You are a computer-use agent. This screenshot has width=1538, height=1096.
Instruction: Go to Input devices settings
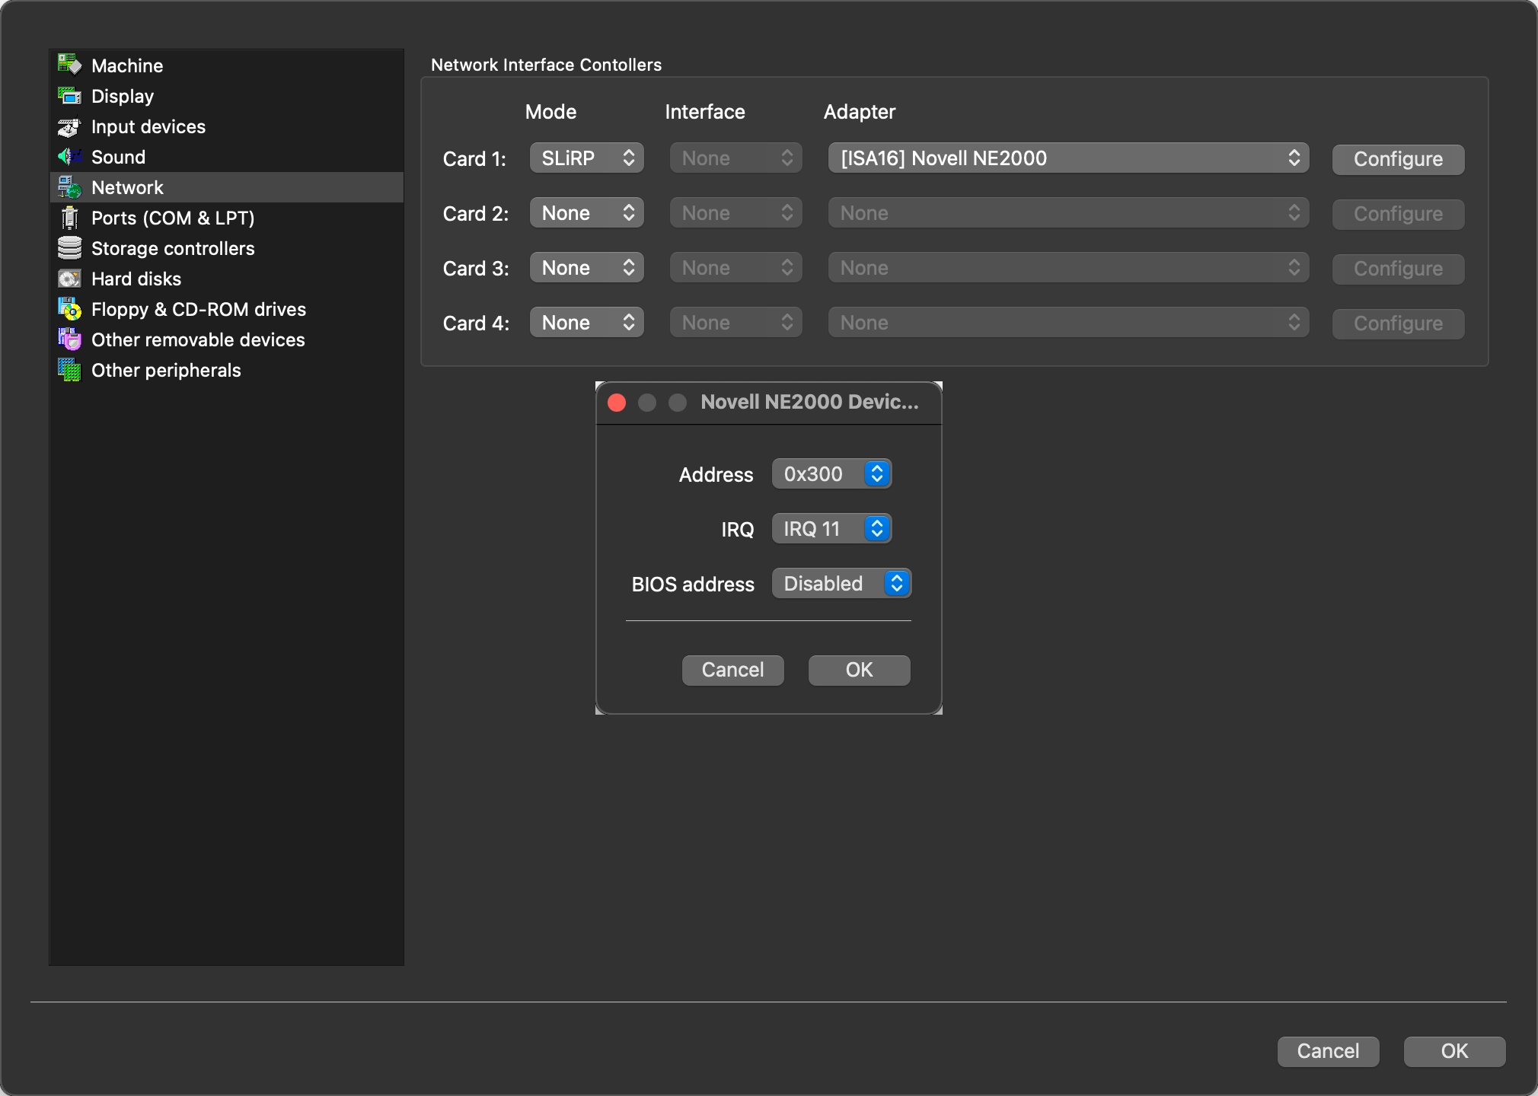[227, 126]
